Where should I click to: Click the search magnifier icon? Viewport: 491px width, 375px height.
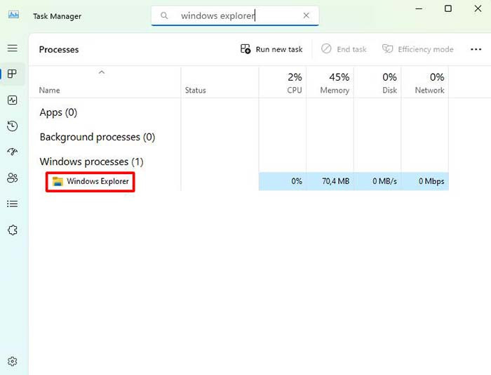pos(164,15)
